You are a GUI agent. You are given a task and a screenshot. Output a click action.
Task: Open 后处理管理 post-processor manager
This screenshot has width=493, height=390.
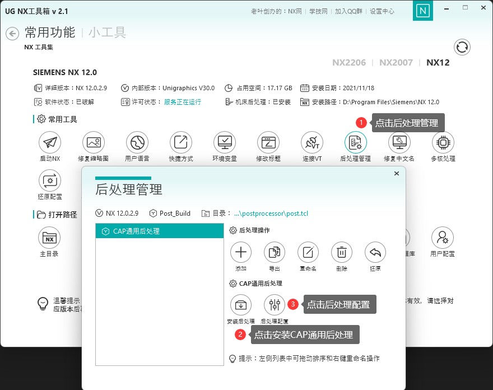pyautogui.click(x=356, y=142)
